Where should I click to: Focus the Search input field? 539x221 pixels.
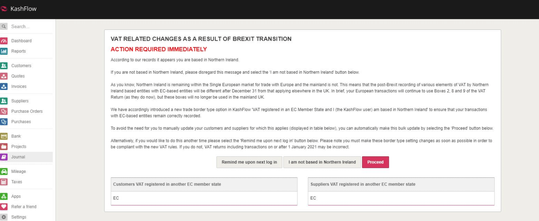[30, 26]
